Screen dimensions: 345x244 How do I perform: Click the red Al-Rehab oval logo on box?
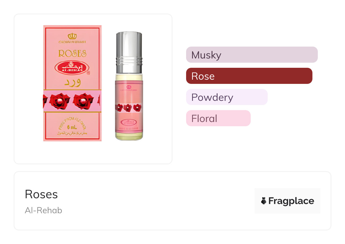click(x=72, y=68)
